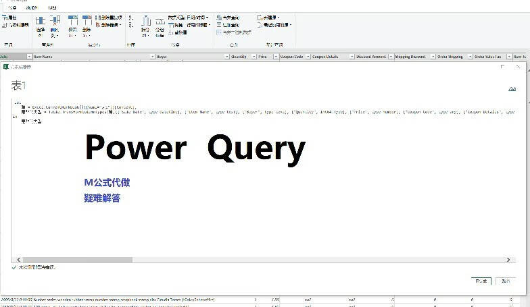This screenshot has width=530, height=307.
Task: Open the Order Sales Tax column filter dropdown
Action: 509,57
